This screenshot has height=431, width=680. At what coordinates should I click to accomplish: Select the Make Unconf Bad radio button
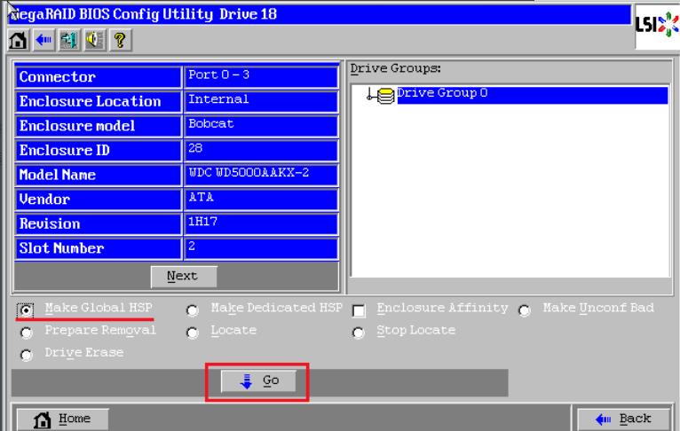coord(525,310)
